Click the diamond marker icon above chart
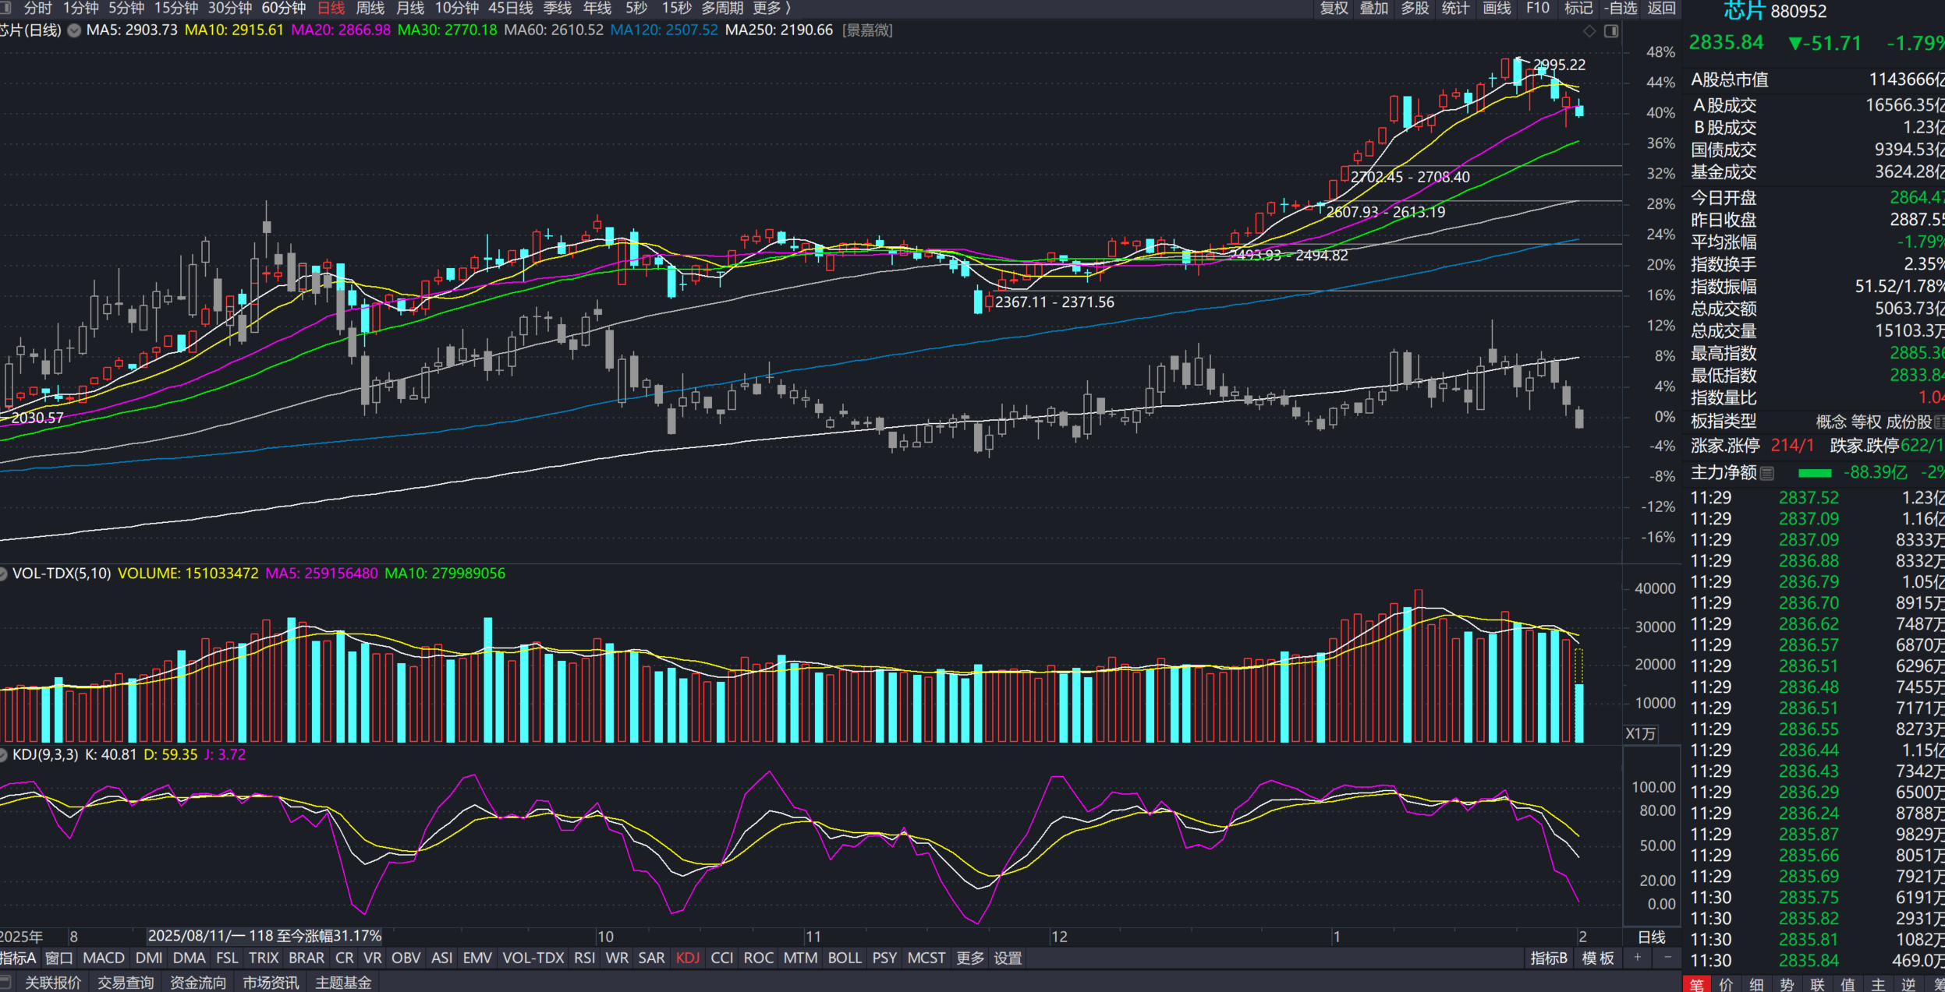This screenshot has width=1945, height=992. pyautogui.click(x=1589, y=31)
